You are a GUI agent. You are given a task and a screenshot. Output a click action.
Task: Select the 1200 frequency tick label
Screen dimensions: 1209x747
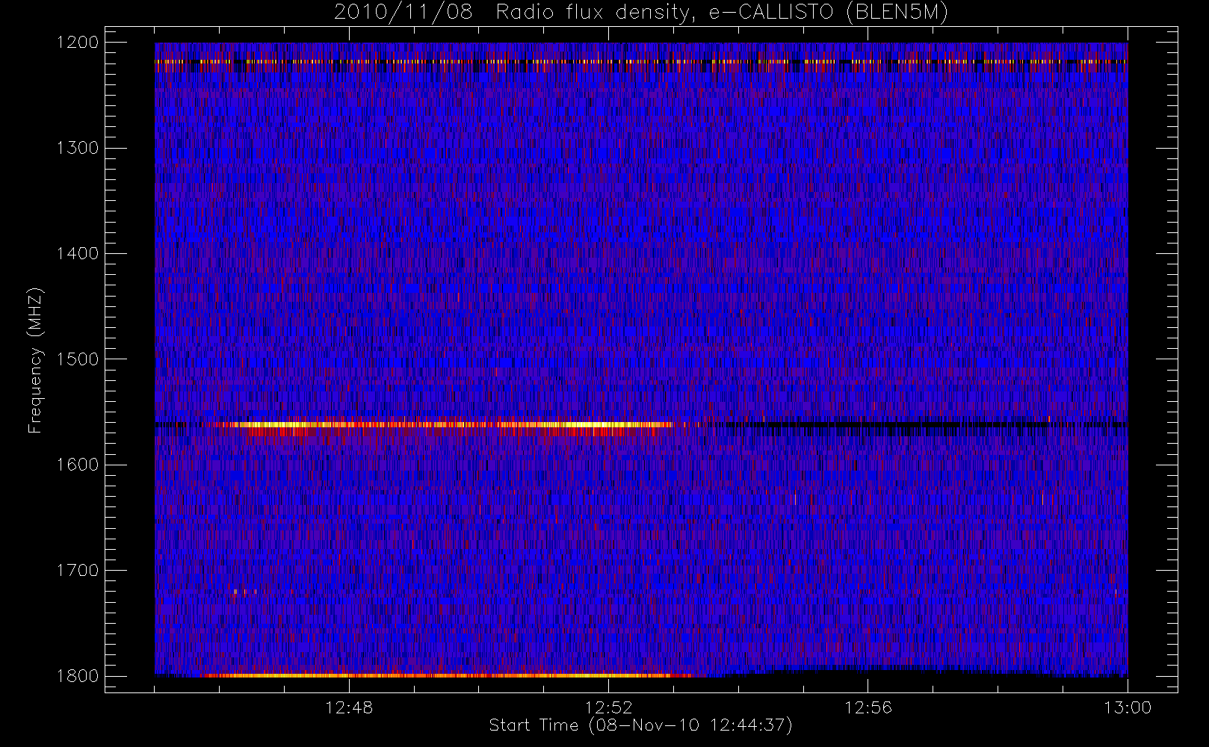78,43
